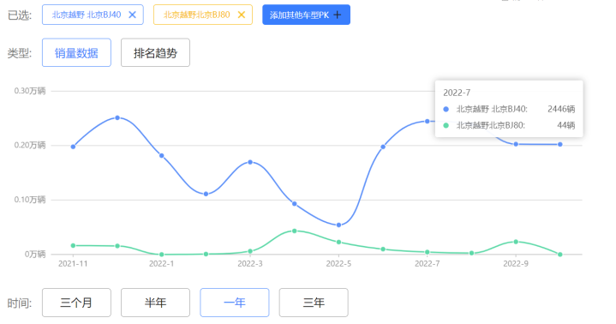Switch to 销量数据 type
The image size is (616, 324).
(x=76, y=52)
